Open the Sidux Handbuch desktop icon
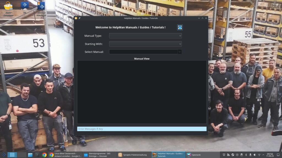This screenshot has height=158, width=282. (x=41, y=9)
